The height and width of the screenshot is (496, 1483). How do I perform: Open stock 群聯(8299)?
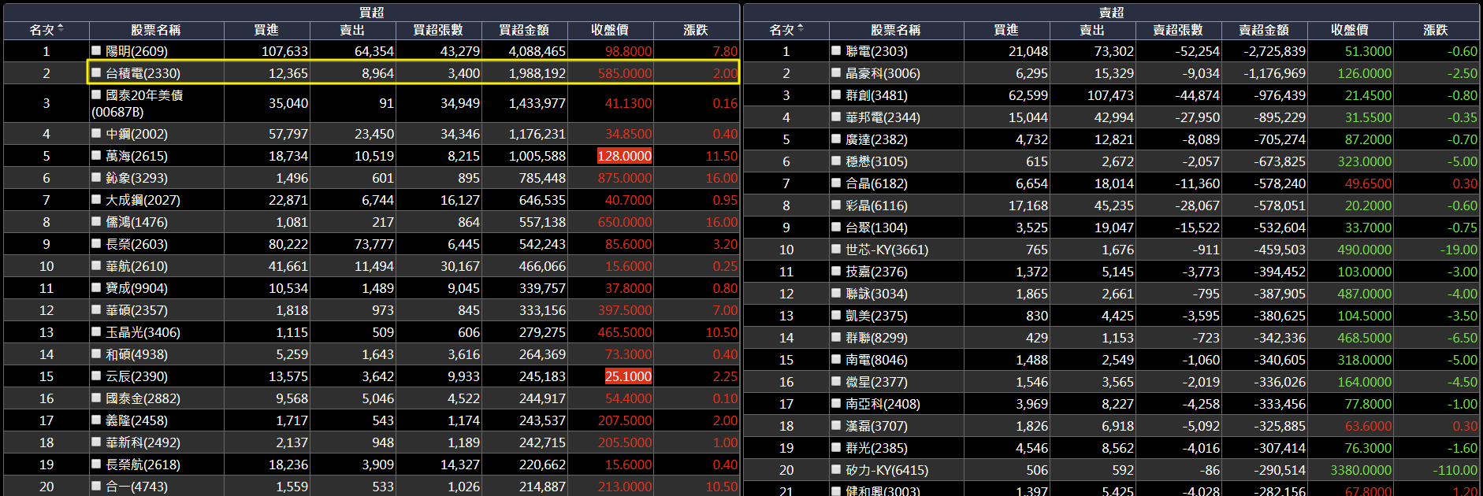point(877,338)
